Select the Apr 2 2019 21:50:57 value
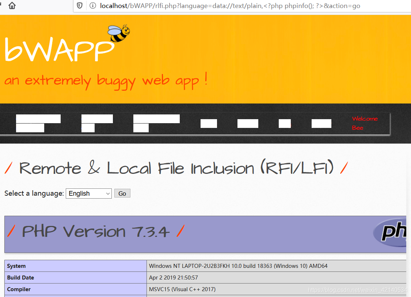 pyautogui.click(x=174, y=278)
